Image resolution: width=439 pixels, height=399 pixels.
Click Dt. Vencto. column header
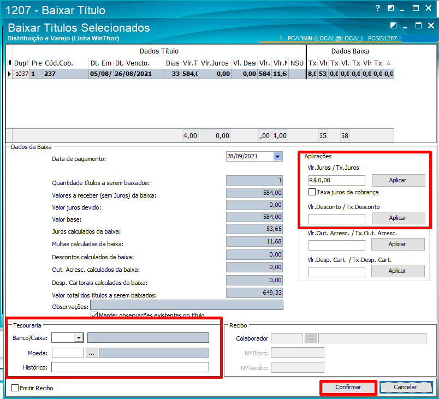coord(139,63)
